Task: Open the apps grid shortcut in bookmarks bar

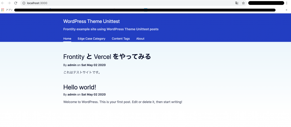Action: 3,10
